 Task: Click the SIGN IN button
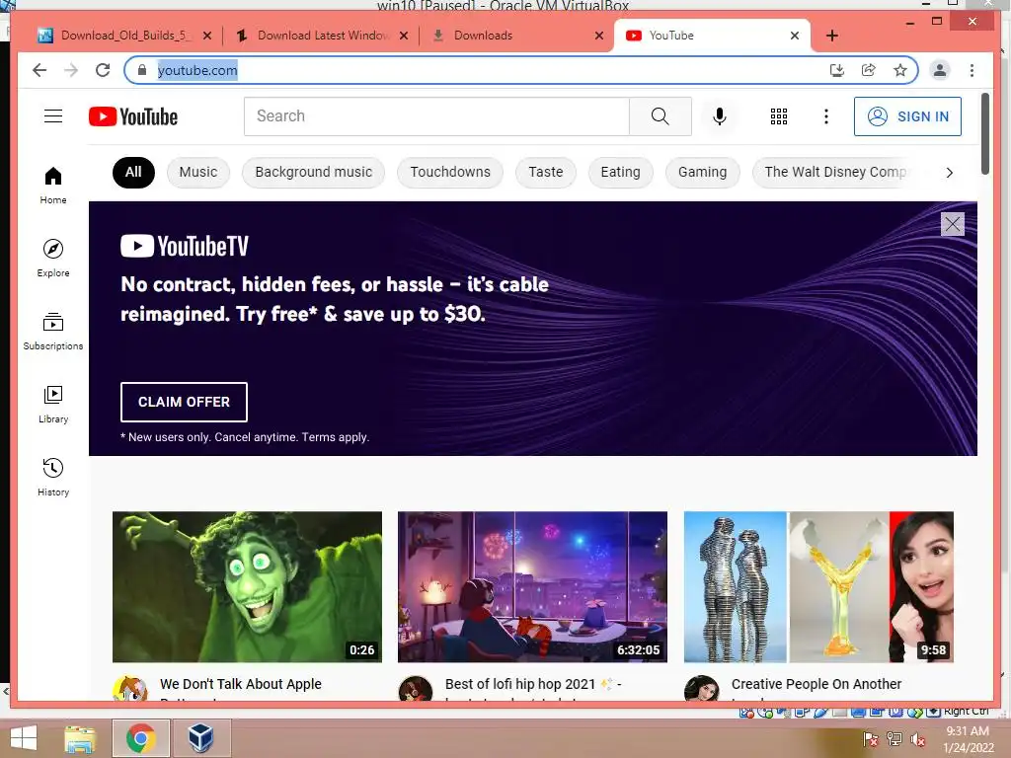[907, 116]
